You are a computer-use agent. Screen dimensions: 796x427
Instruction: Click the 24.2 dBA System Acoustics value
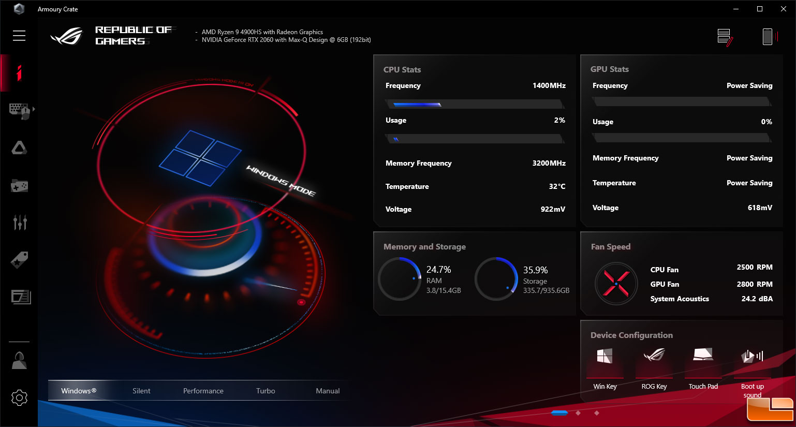(x=757, y=299)
